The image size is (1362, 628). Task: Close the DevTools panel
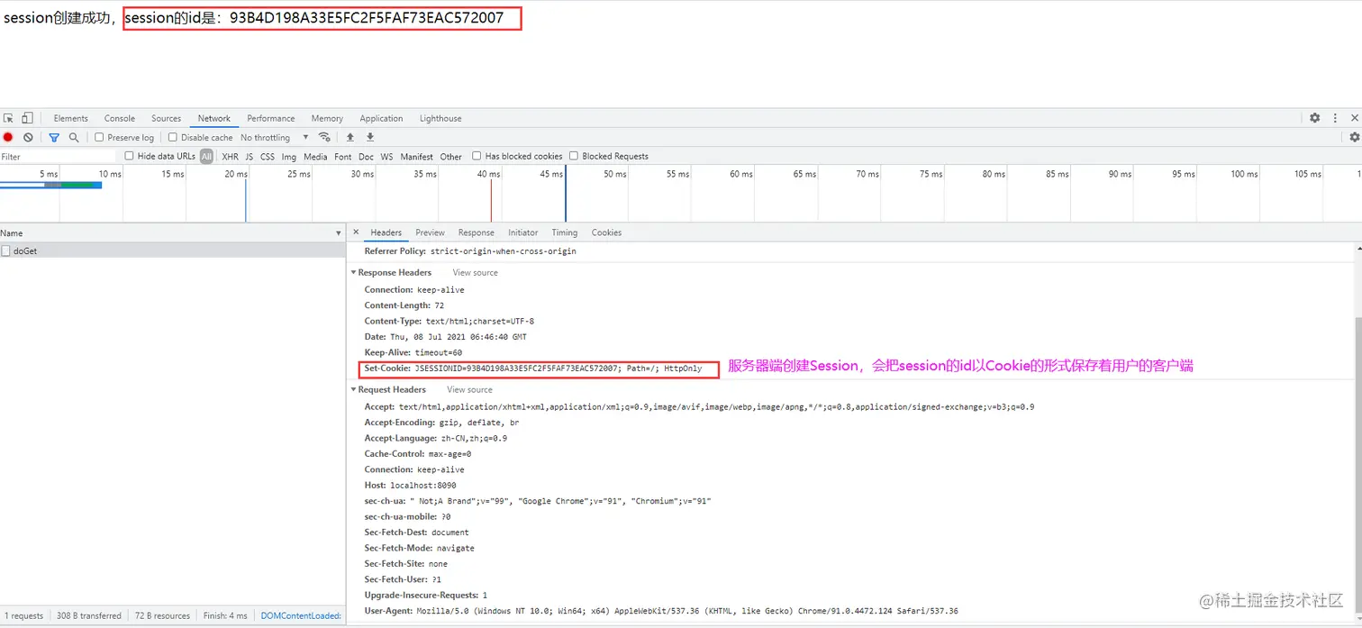click(1354, 118)
